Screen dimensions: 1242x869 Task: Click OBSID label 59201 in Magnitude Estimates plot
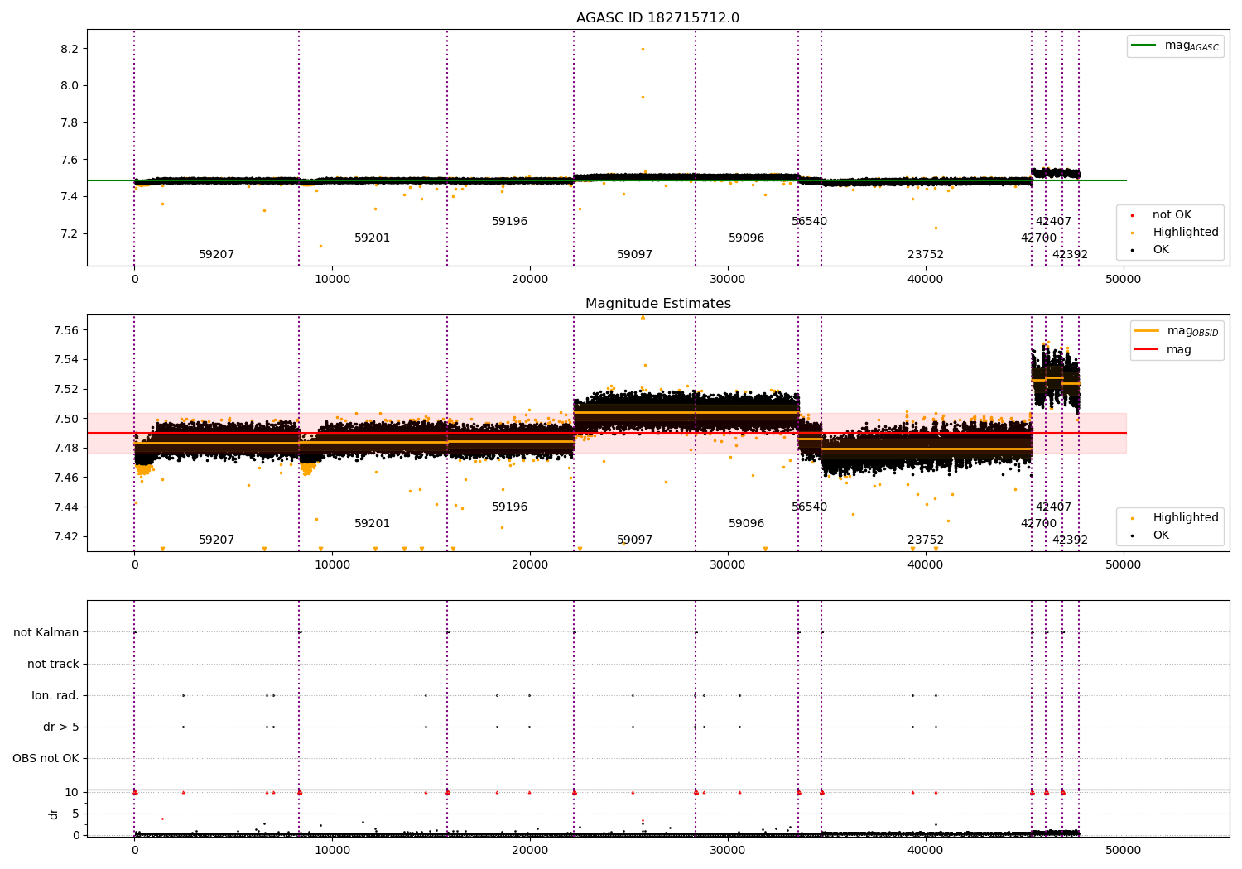(x=373, y=524)
